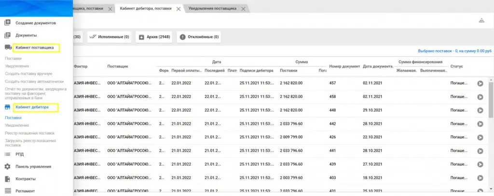This screenshot has width=494, height=196.
Task: Click the play icon on document 457 row
Action: coord(480,83)
